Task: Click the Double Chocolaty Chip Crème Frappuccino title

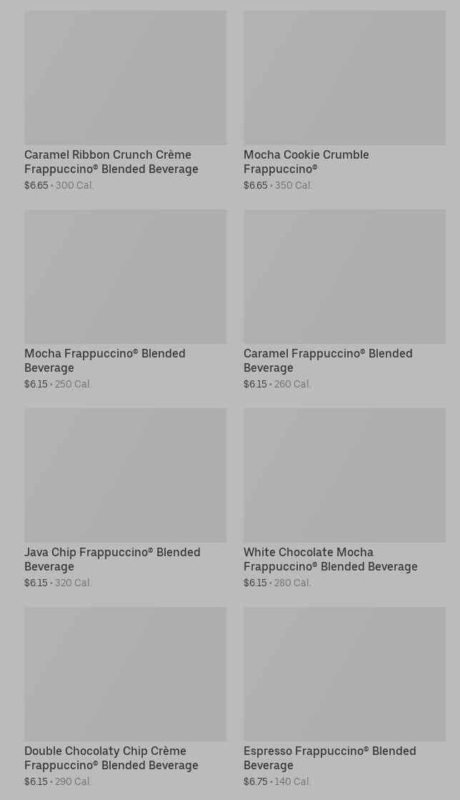Action: (x=111, y=758)
